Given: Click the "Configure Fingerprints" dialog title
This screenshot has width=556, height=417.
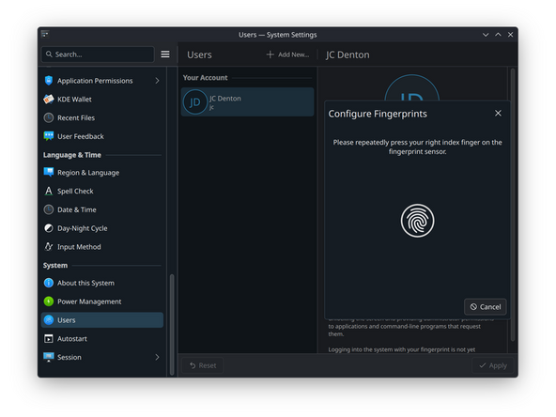Looking at the screenshot, I should click(x=378, y=114).
